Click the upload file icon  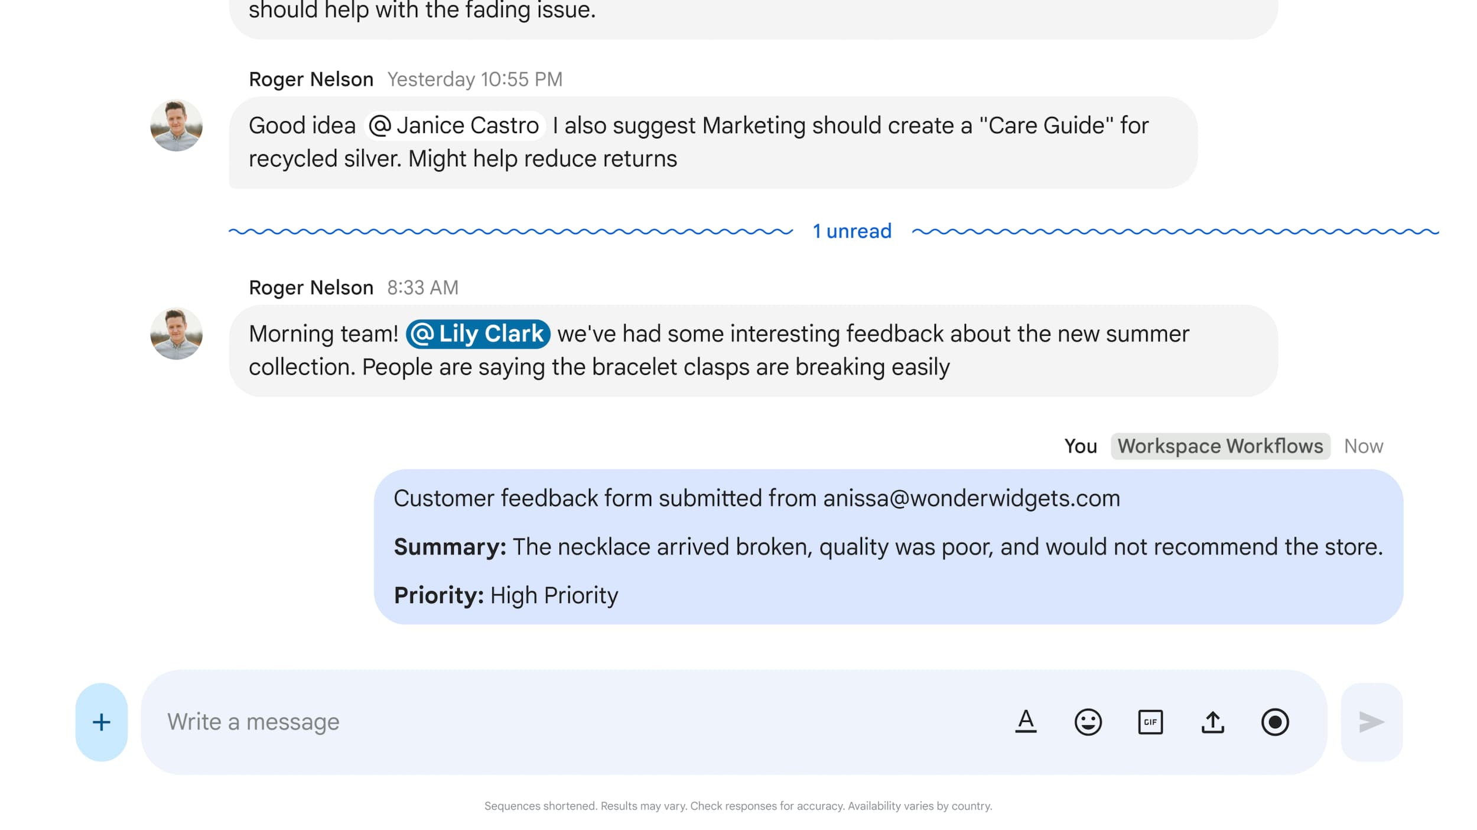point(1212,722)
